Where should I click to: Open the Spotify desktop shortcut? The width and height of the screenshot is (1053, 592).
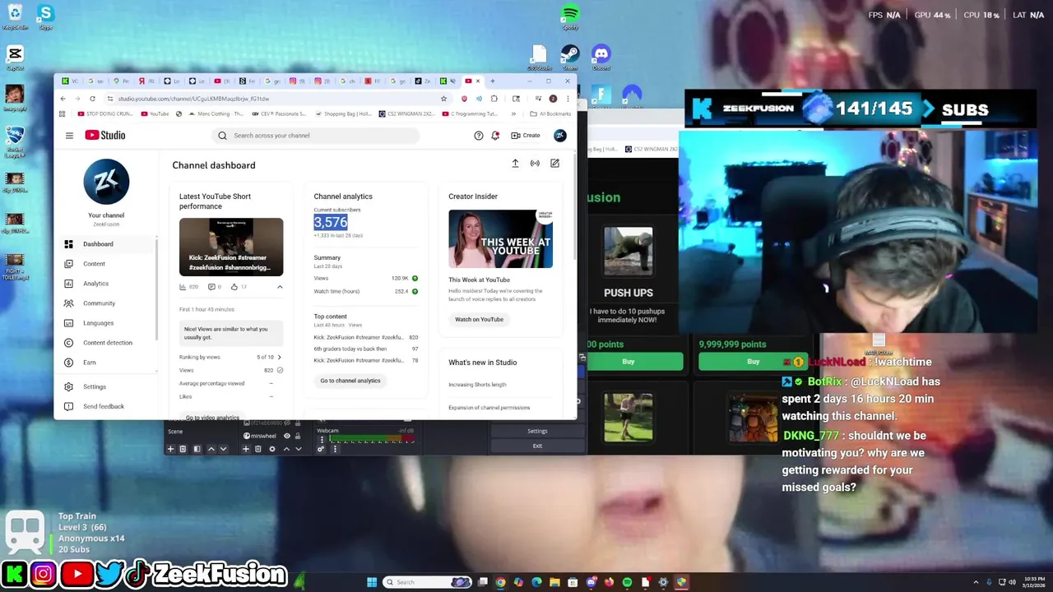click(x=570, y=17)
